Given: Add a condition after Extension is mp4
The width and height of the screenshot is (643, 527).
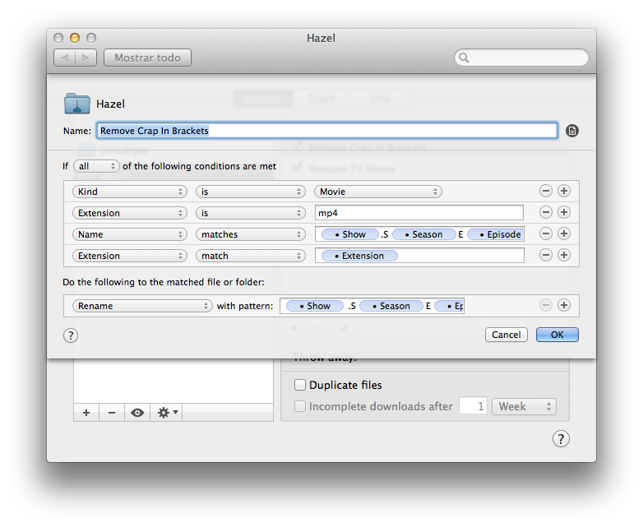Looking at the screenshot, I should 564,212.
